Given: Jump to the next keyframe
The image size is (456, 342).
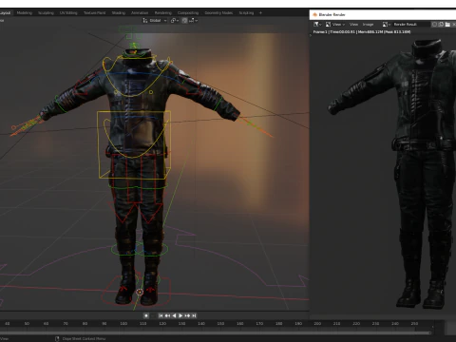Looking at the screenshot, I should (x=187, y=315).
